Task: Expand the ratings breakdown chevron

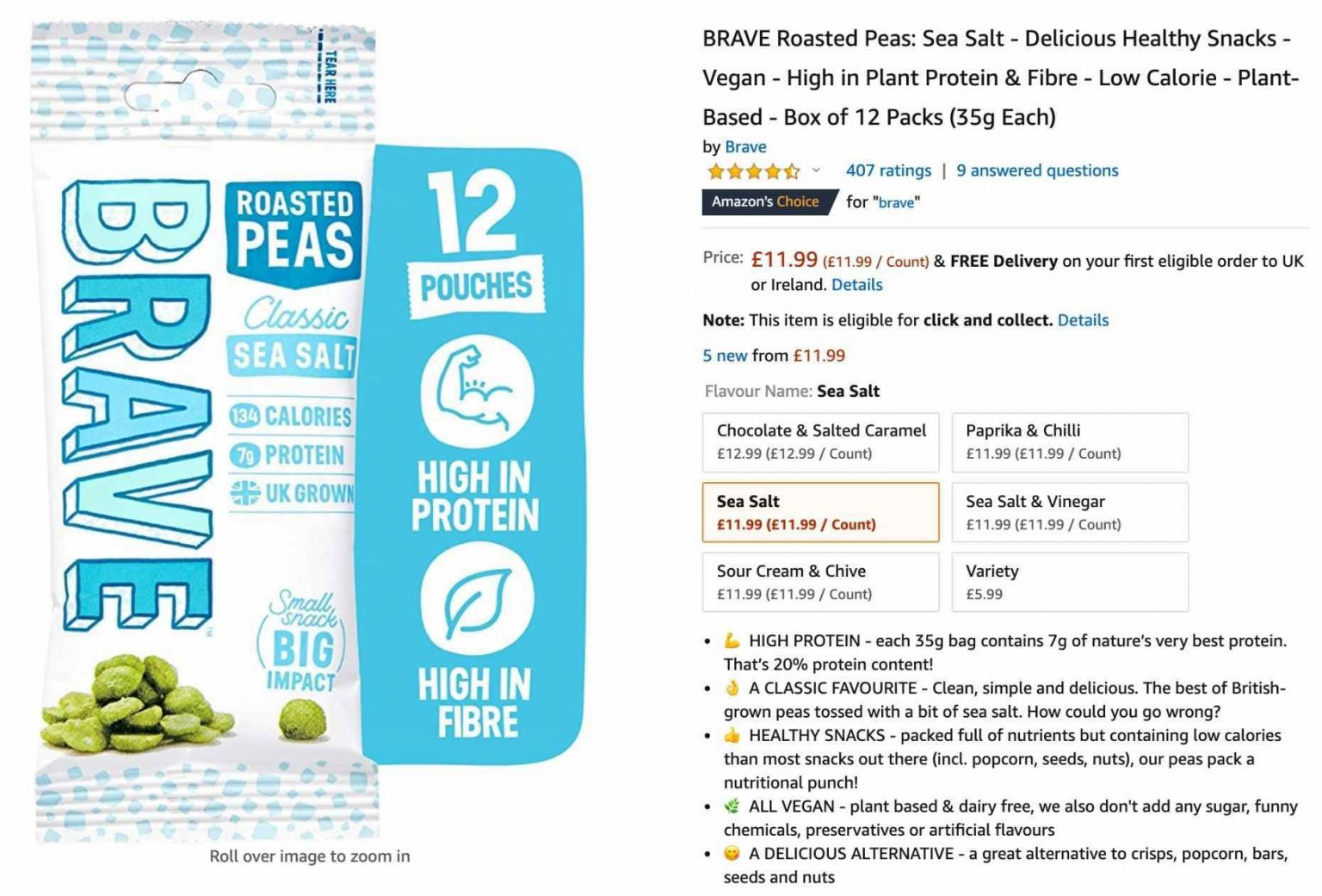Action: [816, 170]
